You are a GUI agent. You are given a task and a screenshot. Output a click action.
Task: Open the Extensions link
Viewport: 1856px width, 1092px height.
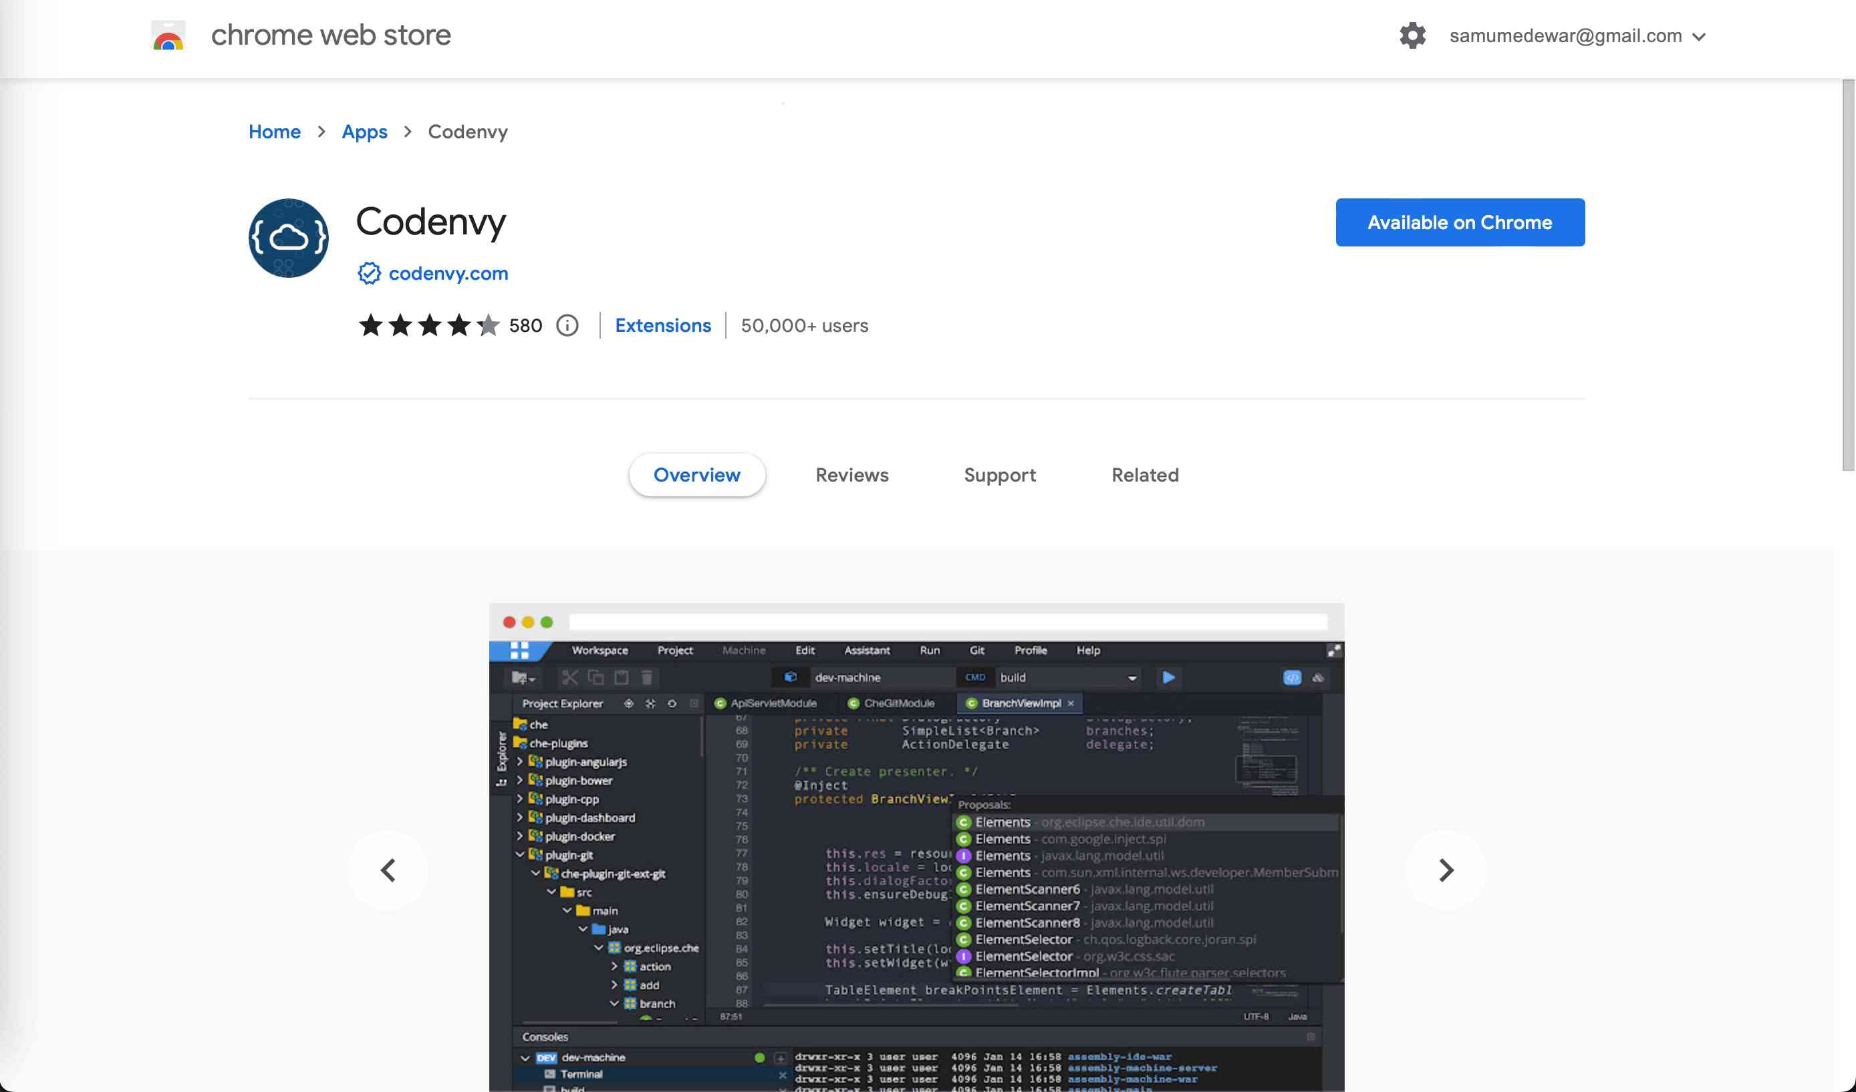click(x=663, y=325)
